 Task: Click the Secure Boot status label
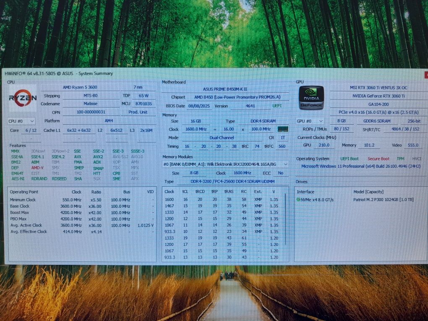coord(378,159)
